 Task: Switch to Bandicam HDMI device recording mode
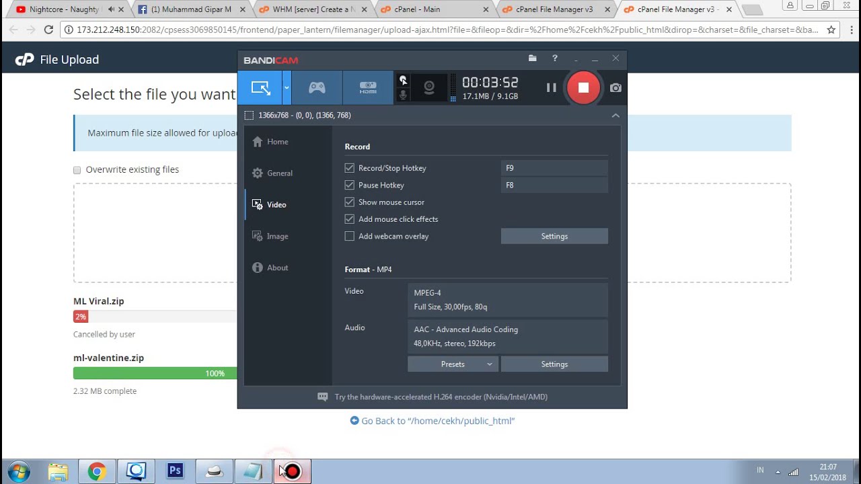click(368, 87)
